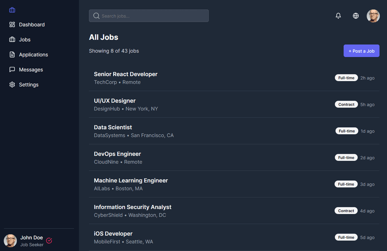Toggle John Doe's verified checkmark badge
This screenshot has height=251, width=387.
tap(49, 241)
